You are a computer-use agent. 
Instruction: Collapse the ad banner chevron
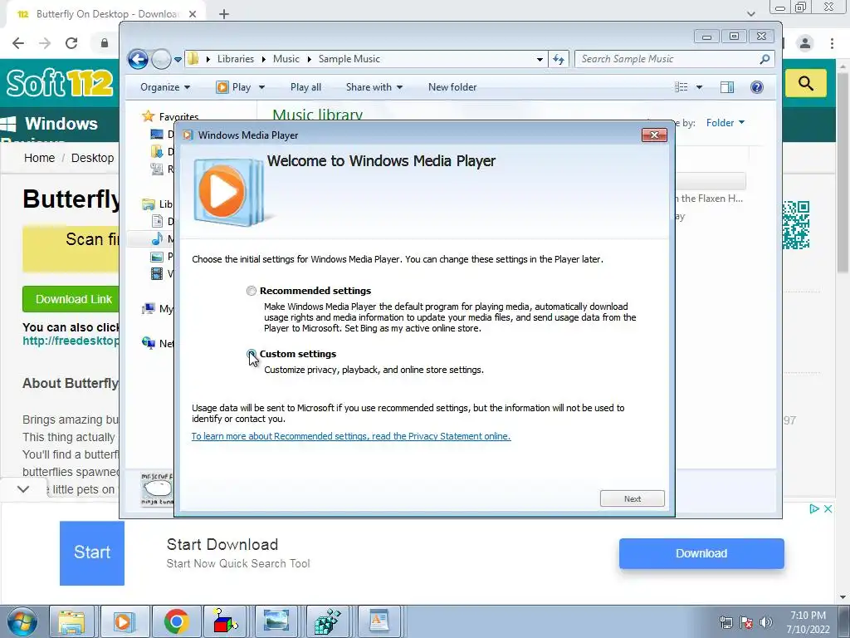(x=23, y=489)
